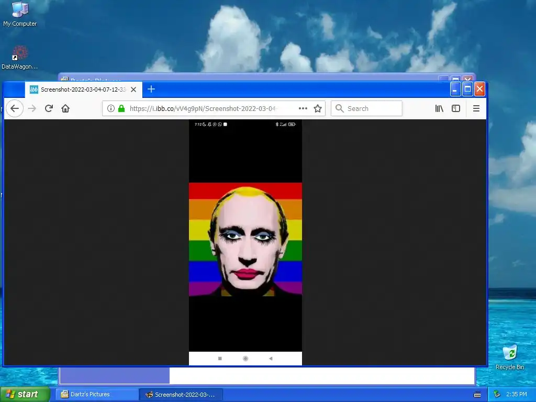Viewport: 536px width, 402px height.
Task: Close the Firefox browser window
Action: click(479, 89)
